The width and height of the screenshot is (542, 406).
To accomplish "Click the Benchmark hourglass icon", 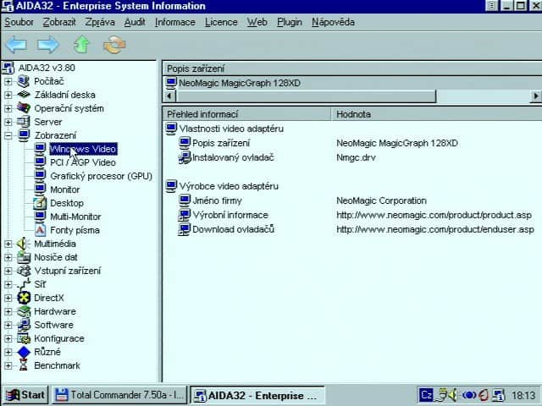I will (x=24, y=365).
